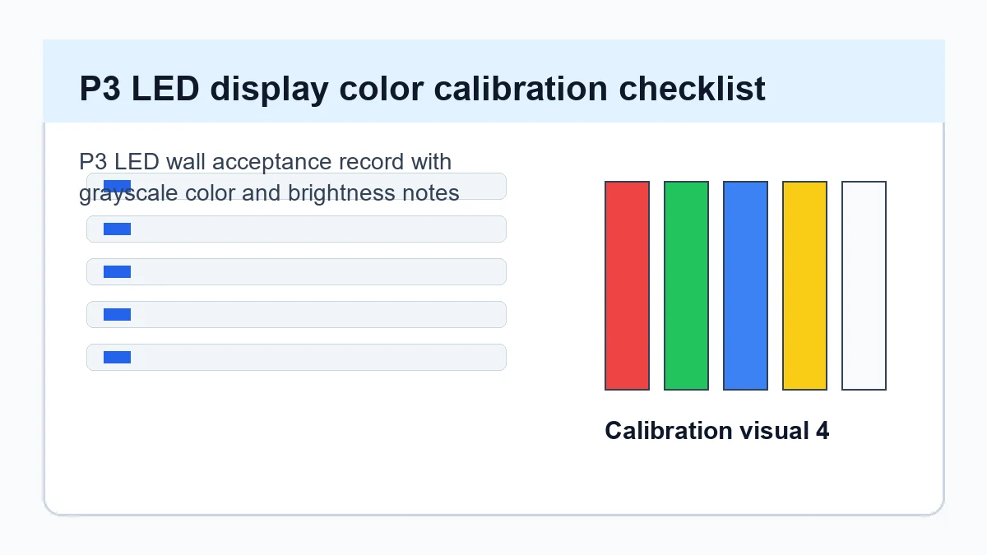Select the blue marker in third checklist row

point(117,271)
